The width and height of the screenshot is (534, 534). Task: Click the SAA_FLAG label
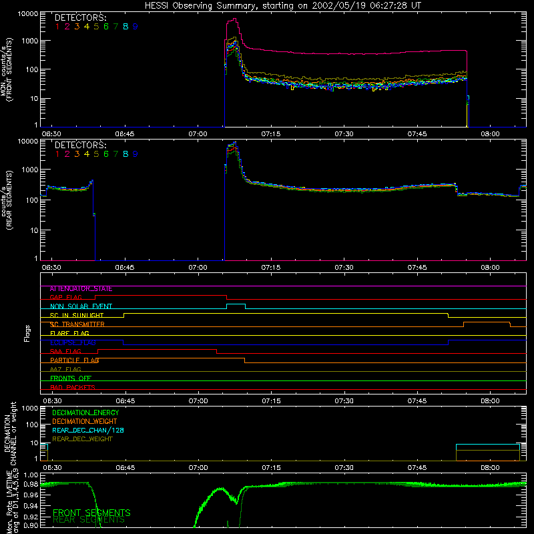(x=65, y=352)
